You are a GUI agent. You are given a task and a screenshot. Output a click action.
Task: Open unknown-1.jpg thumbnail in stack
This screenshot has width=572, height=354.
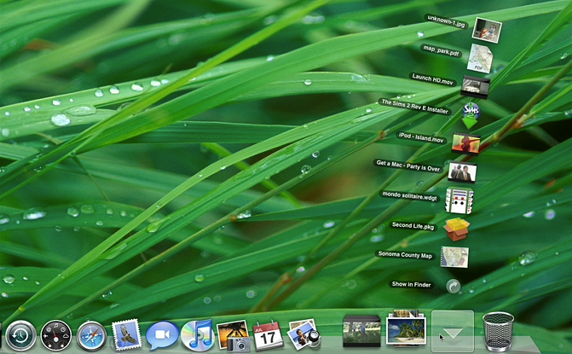click(x=487, y=30)
